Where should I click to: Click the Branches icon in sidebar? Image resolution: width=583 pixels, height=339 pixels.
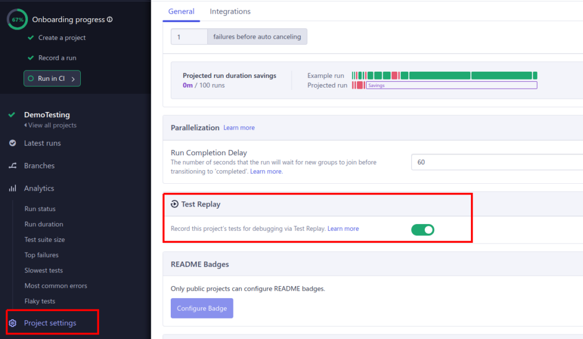13,166
